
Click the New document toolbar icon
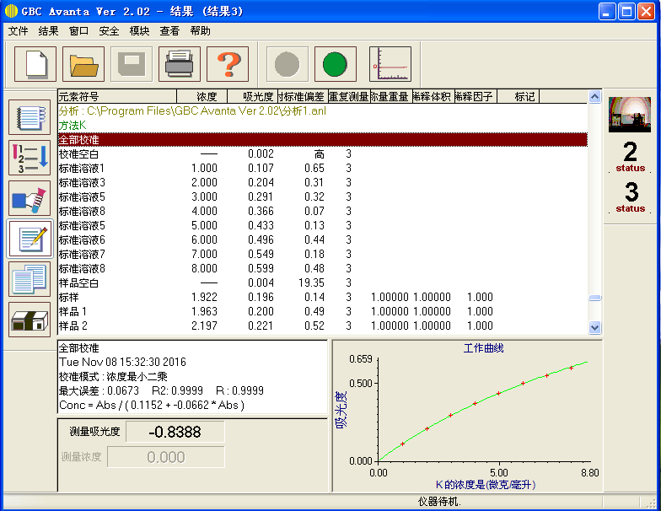pos(35,64)
